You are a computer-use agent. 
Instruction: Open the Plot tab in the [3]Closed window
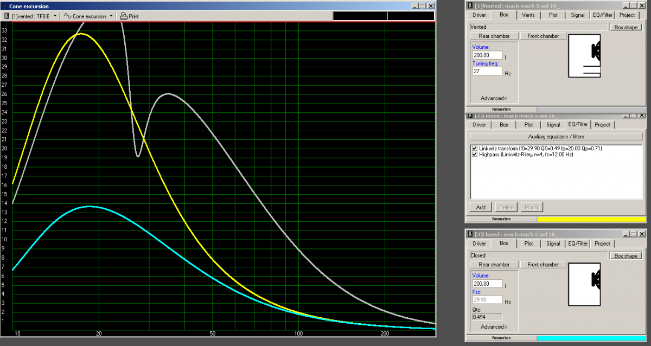[528, 244]
